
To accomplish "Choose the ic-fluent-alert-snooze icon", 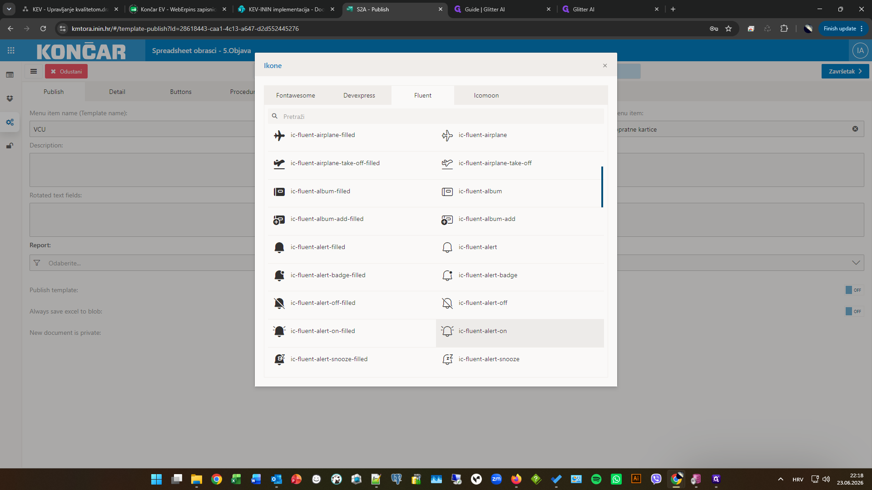I will coord(447,359).
